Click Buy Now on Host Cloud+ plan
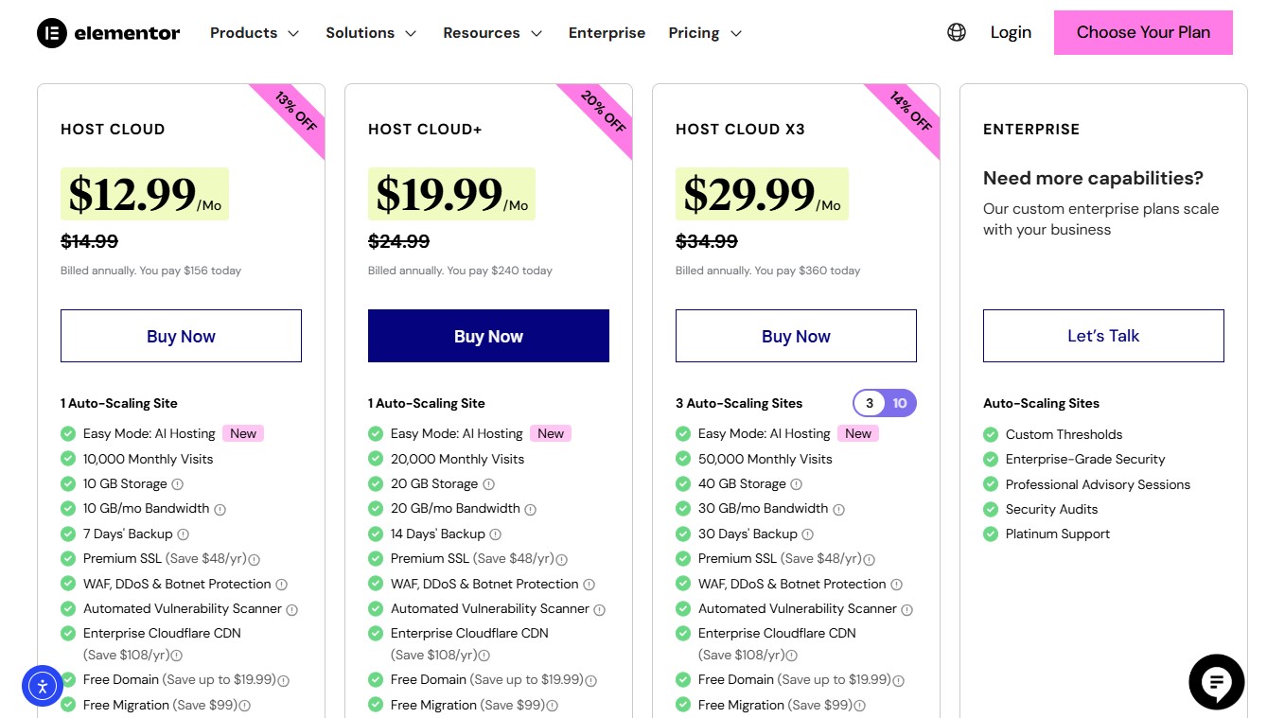The height and width of the screenshot is (718, 1267). click(x=488, y=336)
